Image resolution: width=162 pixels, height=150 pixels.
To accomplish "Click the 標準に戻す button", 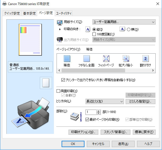I will tap(144, 132).
